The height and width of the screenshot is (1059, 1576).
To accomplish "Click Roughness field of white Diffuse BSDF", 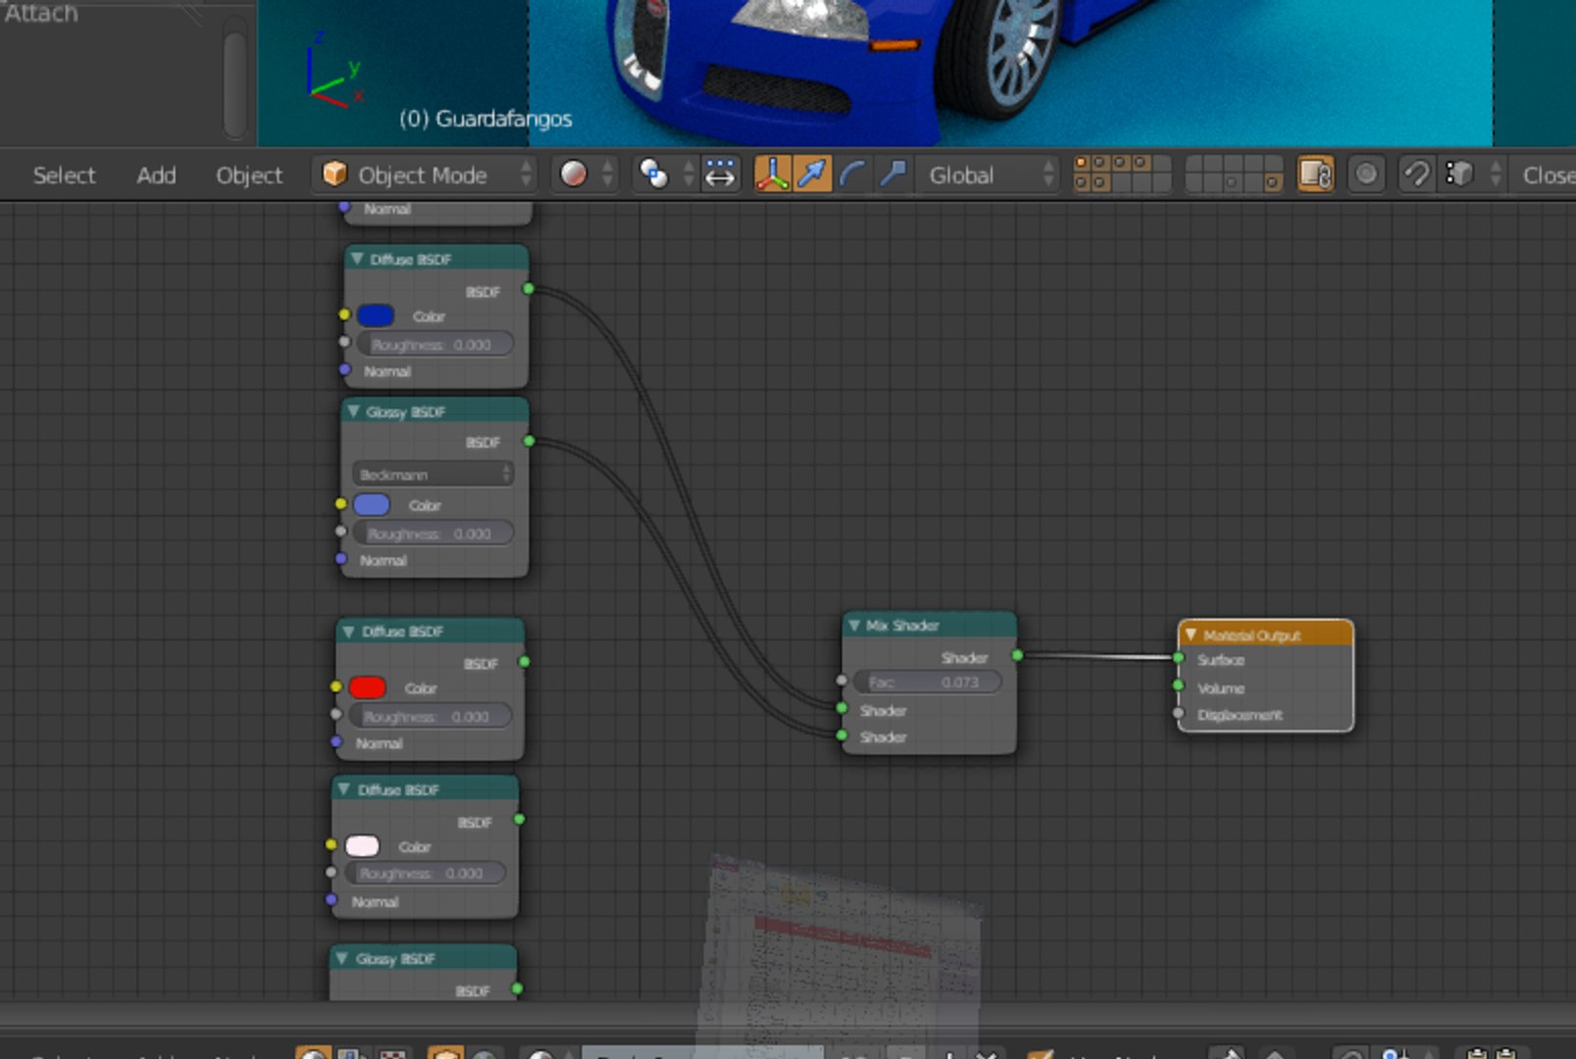I will pos(425,873).
